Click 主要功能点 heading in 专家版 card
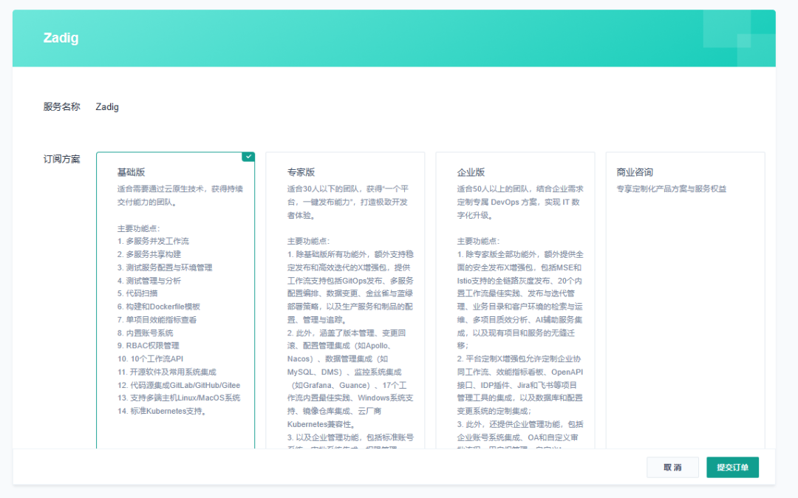 click(x=308, y=241)
